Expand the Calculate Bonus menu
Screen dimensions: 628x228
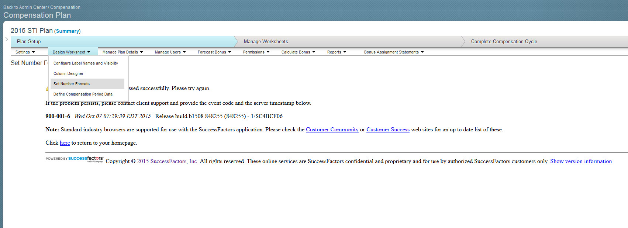pyautogui.click(x=298, y=52)
